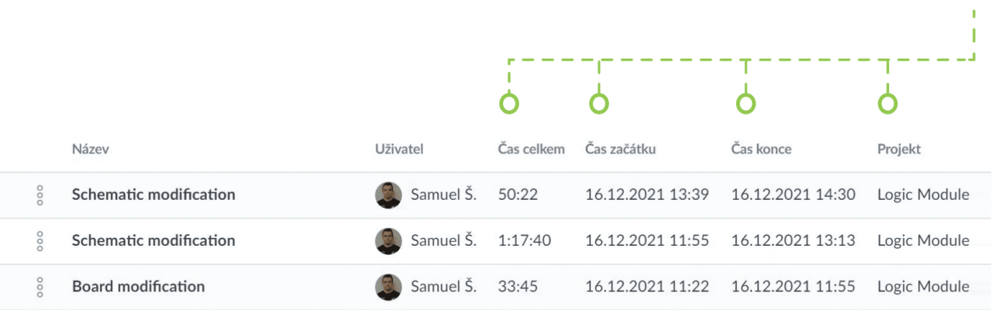Click Samuel Š. avatar in Board modification row
992x310 pixels.
388,288
